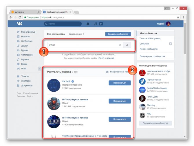Click the browser back arrow

pos(11,17)
